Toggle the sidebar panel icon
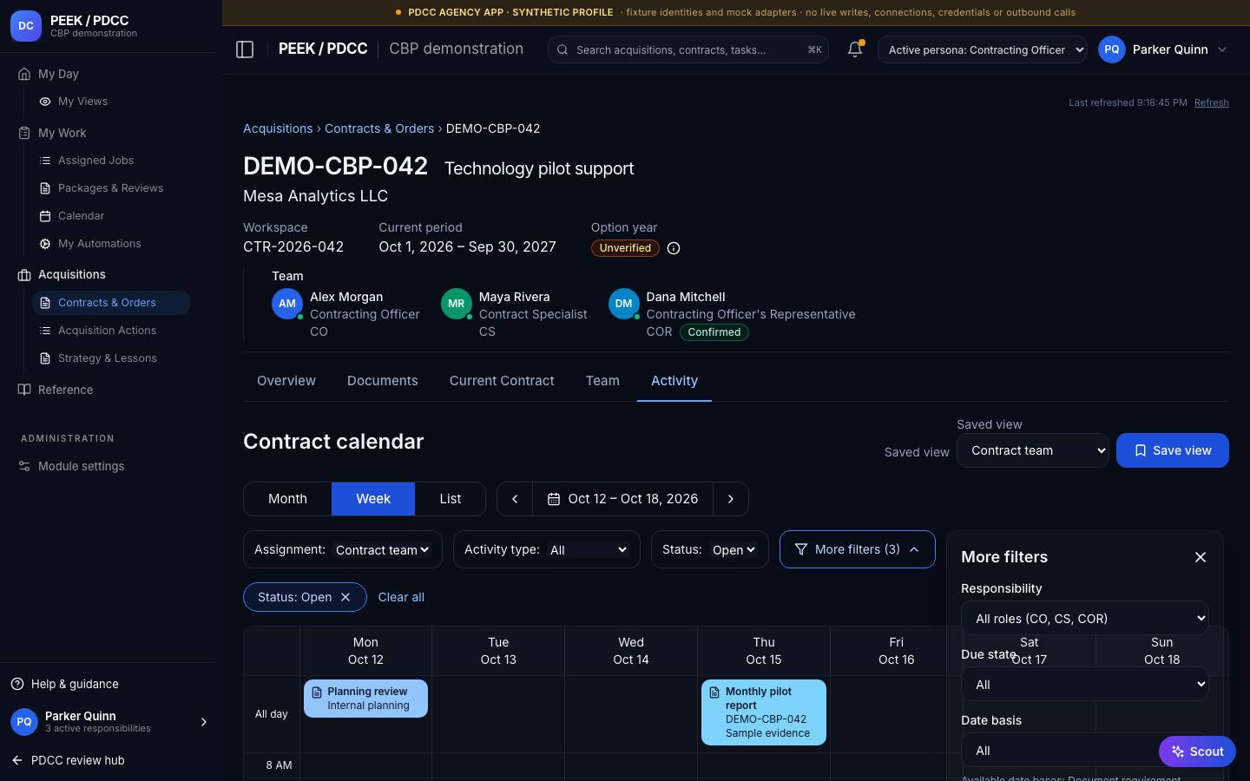This screenshot has height=781, width=1250. (x=245, y=49)
